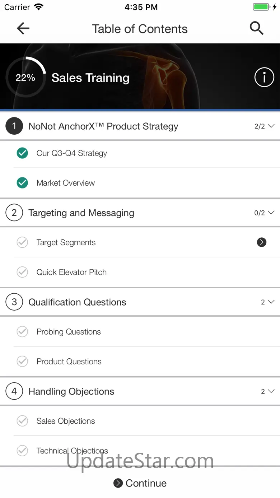Tap the back arrow icon

pos(23,28)
